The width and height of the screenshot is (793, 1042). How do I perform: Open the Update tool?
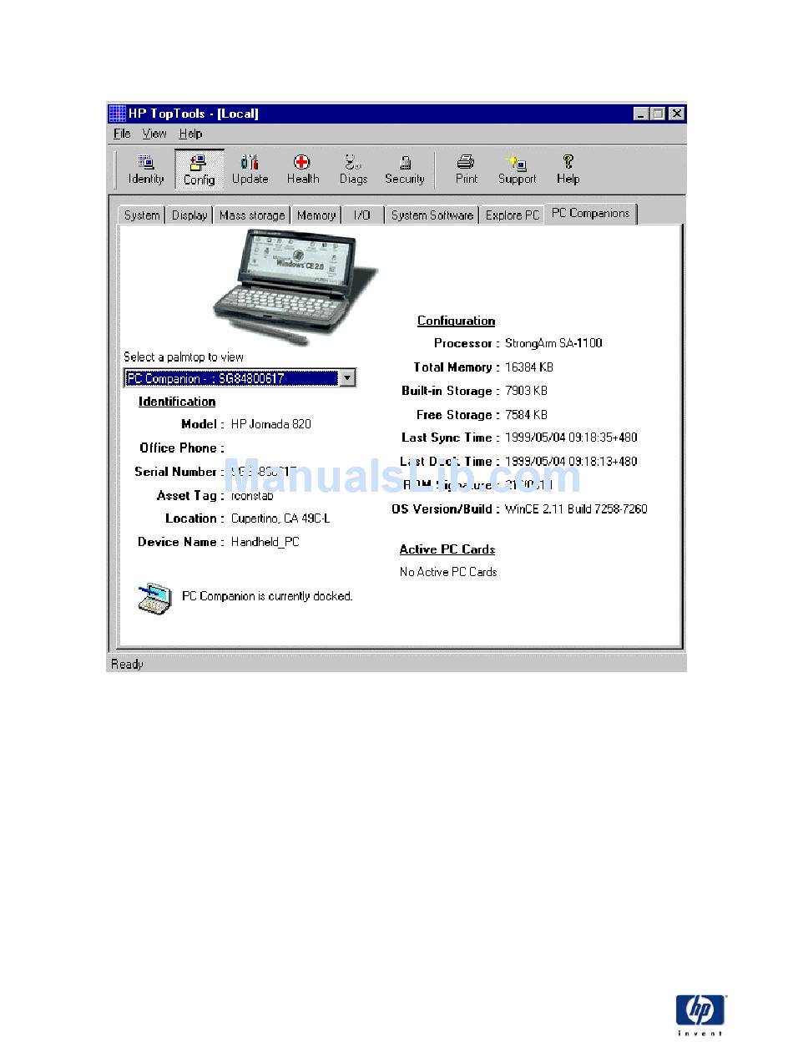click(x=250, y=169)
